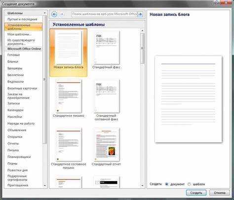Click the Создать button
The image size is (234, 200).
coord(196,193)
